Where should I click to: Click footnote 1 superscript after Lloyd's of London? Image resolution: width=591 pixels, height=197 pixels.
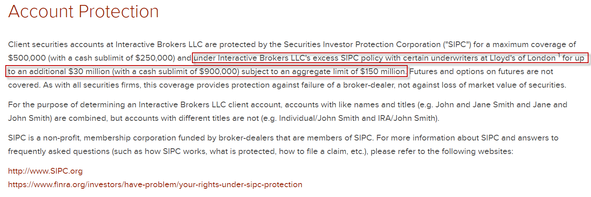coord(559,56)
